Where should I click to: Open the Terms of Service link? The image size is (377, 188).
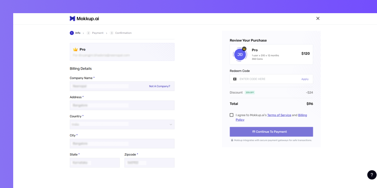click(x=279, y=115)
